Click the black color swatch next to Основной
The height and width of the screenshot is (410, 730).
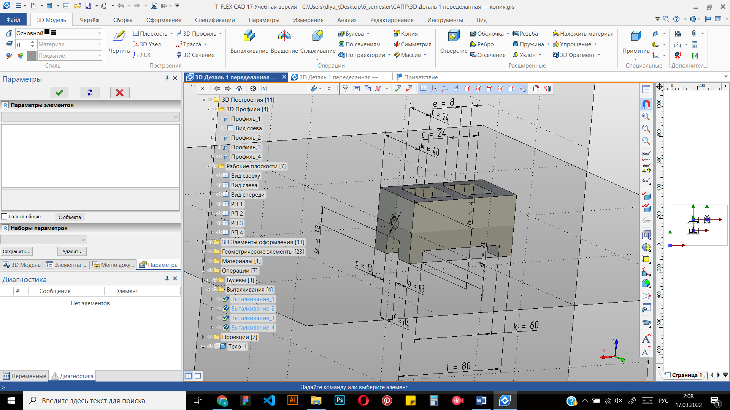(x=47, y=32)
